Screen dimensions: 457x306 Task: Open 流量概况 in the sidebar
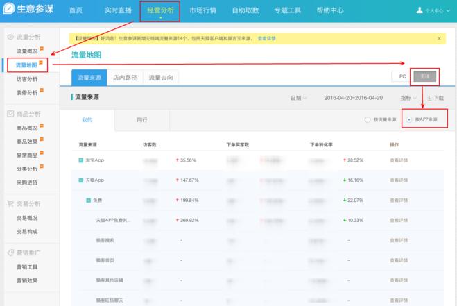click(27, 51)
